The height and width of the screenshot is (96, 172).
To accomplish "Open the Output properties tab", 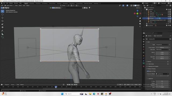I will 144,42.
